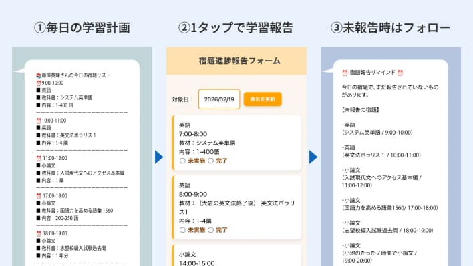Click the 宿題進捗報告フォーム header
Screen dimensions: 473x266
click(240, 61)
